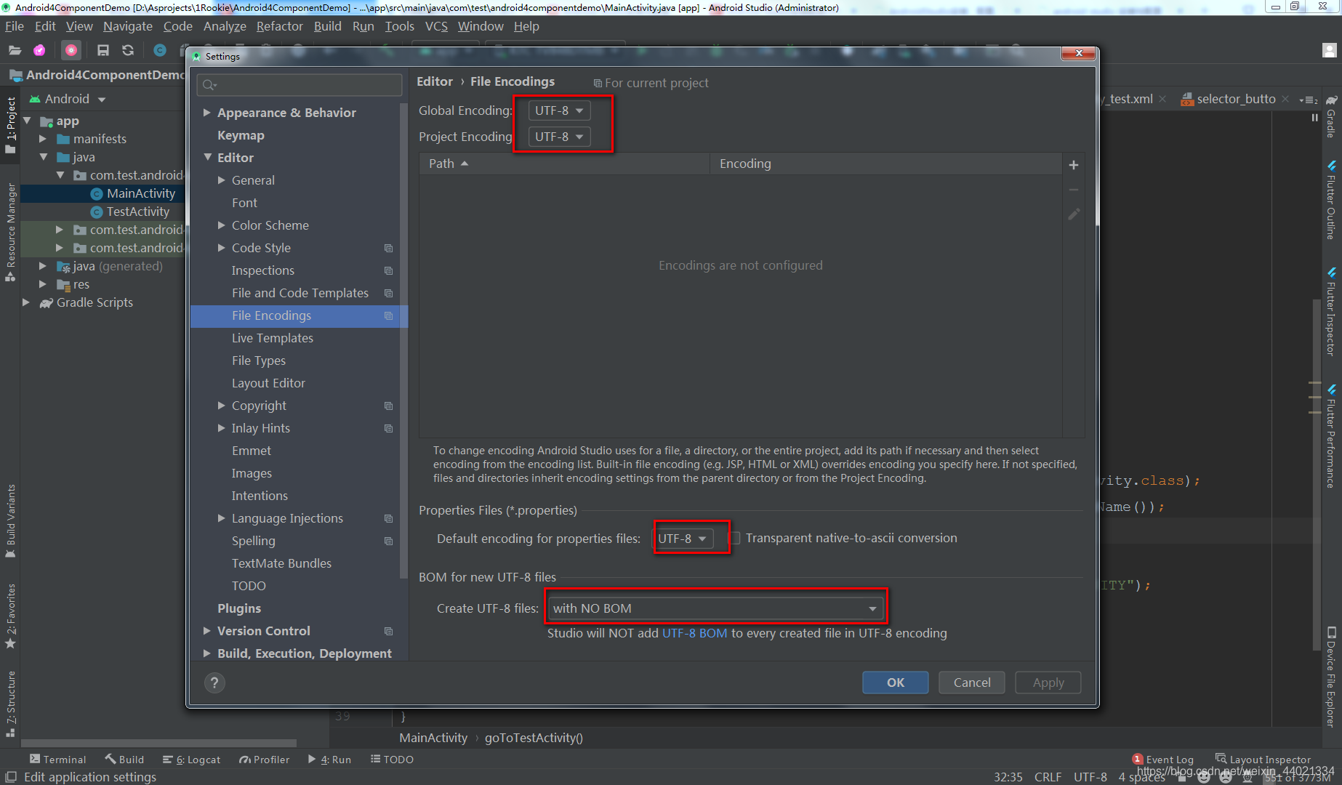The image size is (1342, 785).
Task: Add a new path encoding with plus icon
Action: point(1073,165)
